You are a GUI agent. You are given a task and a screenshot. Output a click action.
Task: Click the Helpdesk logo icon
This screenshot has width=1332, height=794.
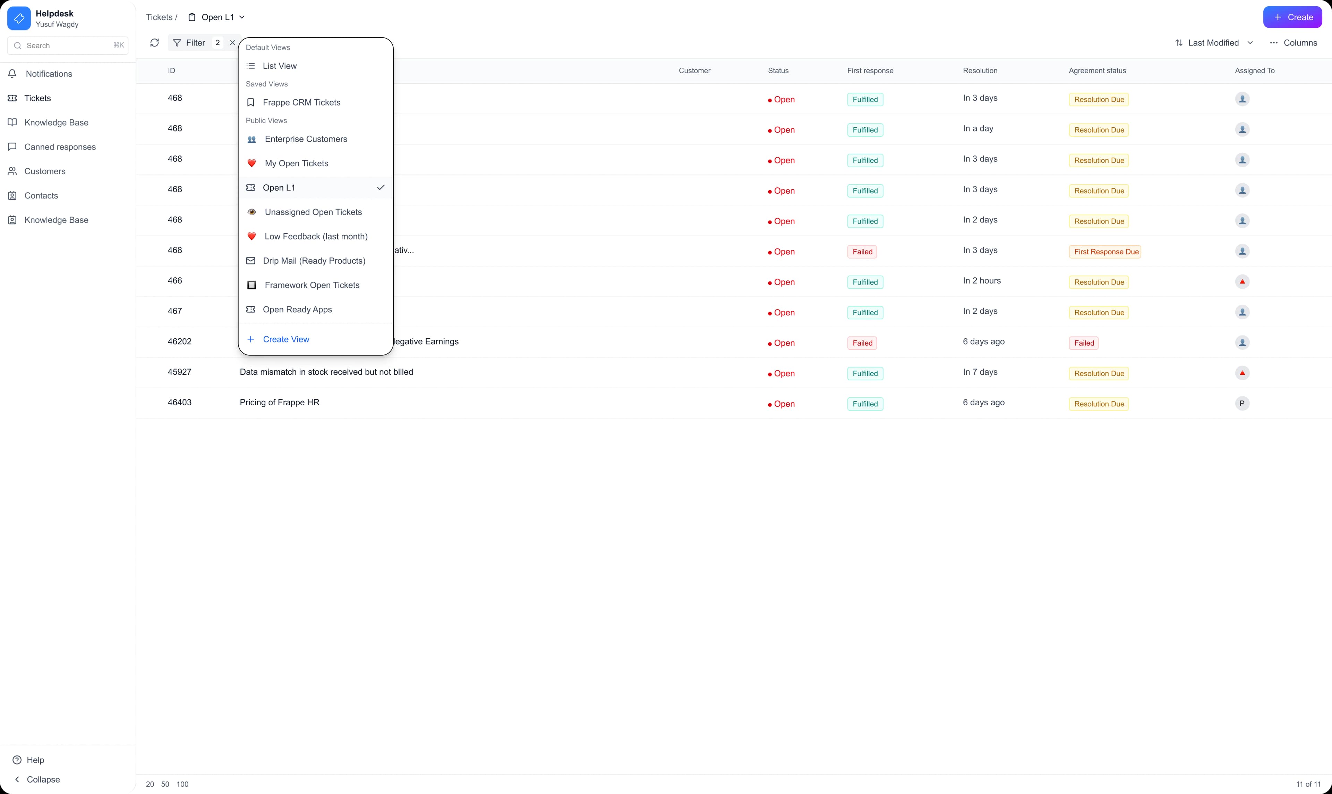tap(19, 18)
